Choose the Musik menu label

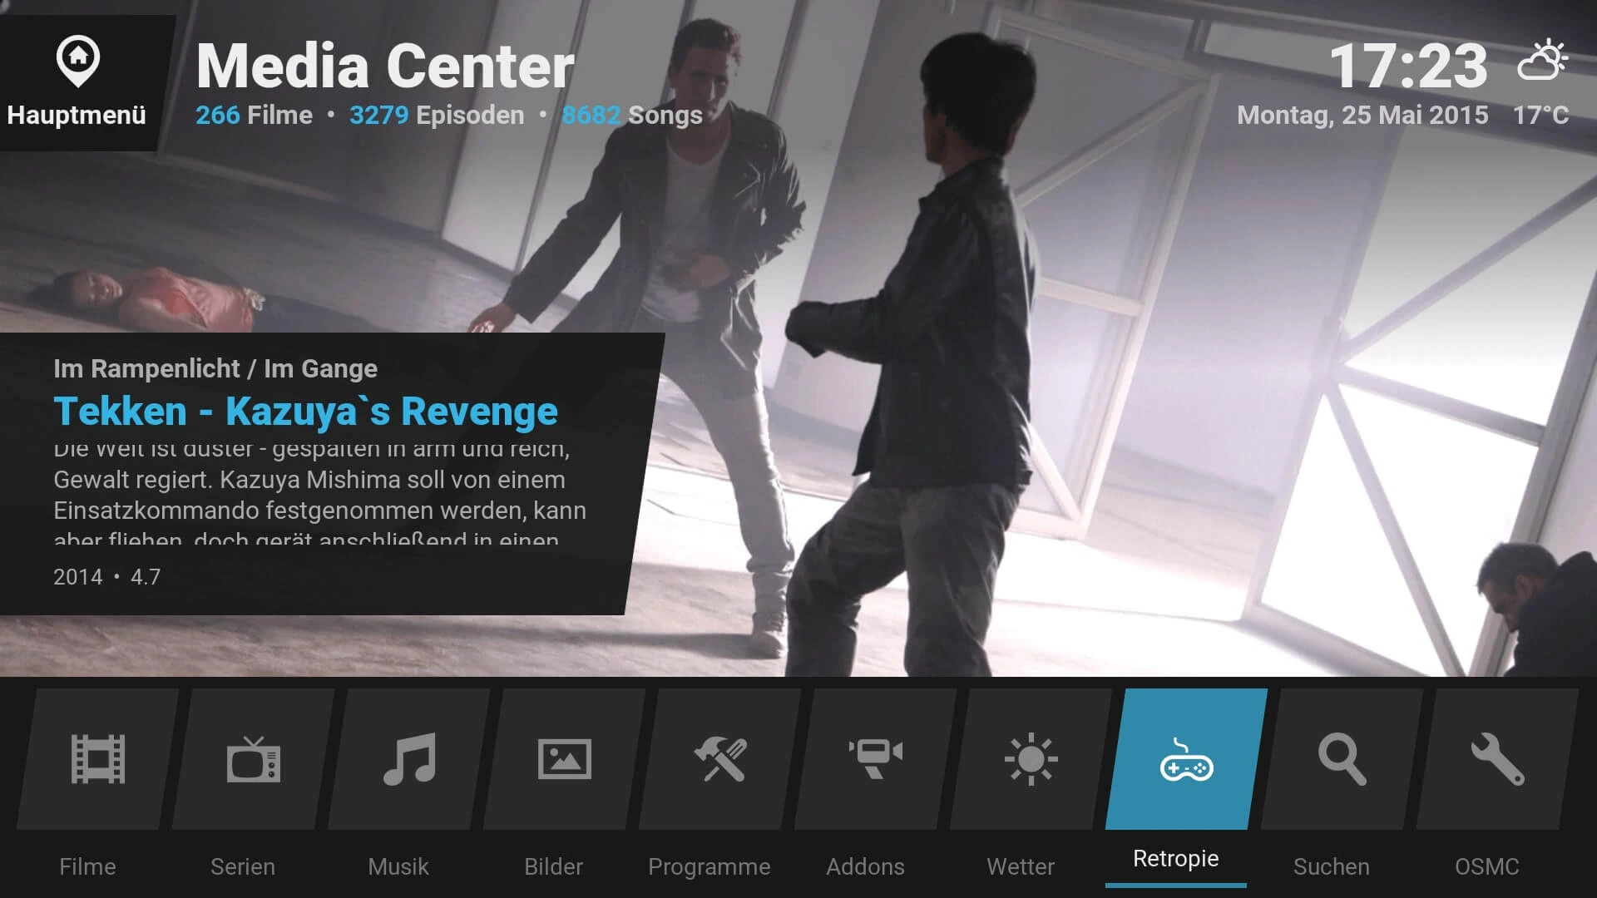click(398, 866)
